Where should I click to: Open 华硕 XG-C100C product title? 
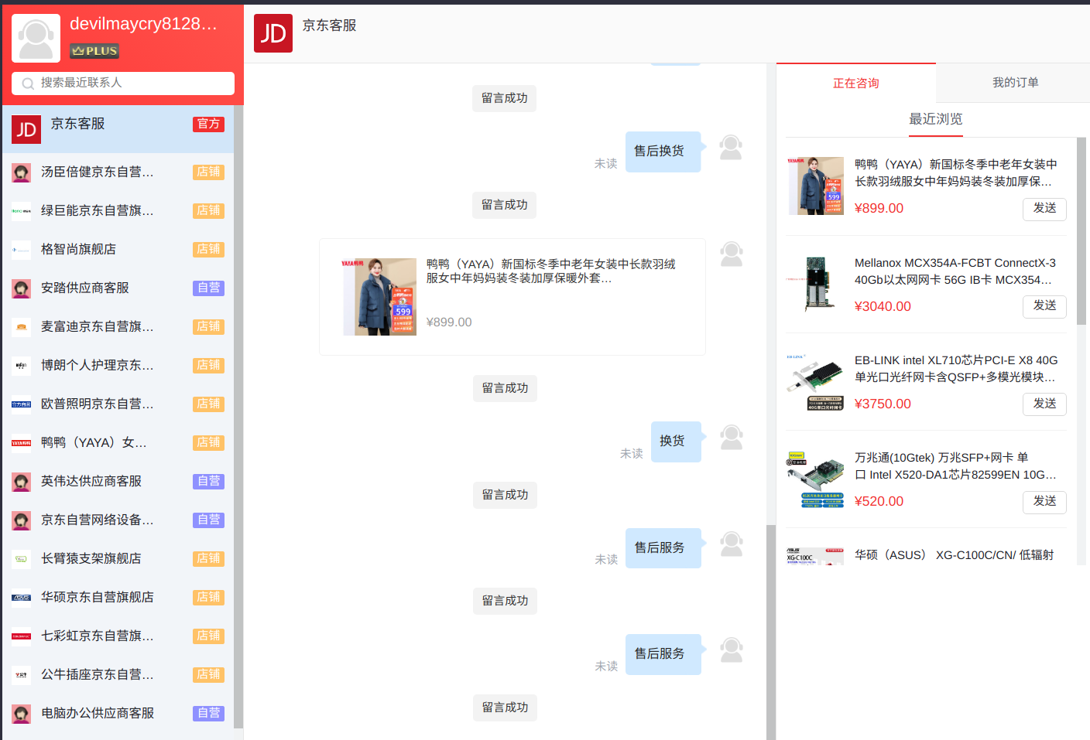(x=954, y=555)
